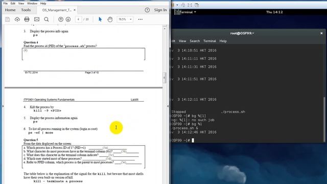Open Search menu in terminal window
The image size is (327, 184).
(195, 41)
